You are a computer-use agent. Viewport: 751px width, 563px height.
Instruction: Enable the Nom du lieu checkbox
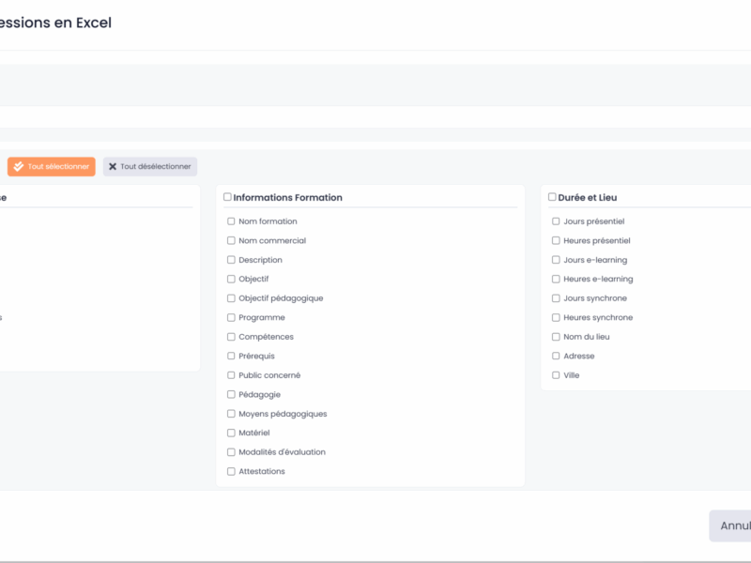pyautogui.click(x=556, y=337)
